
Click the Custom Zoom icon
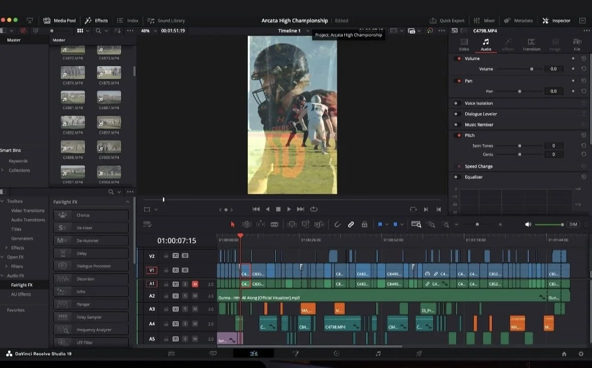(446, 225)
